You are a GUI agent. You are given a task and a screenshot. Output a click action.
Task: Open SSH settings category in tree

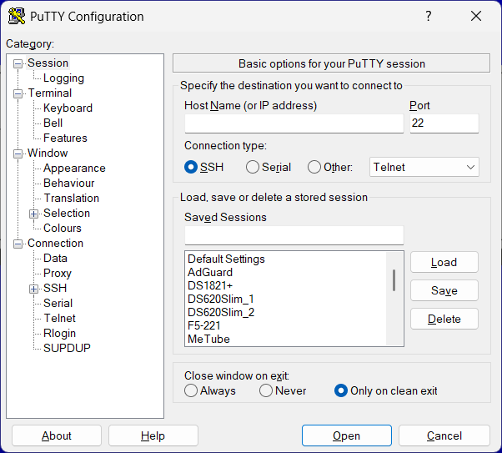(x=55, y=289)
